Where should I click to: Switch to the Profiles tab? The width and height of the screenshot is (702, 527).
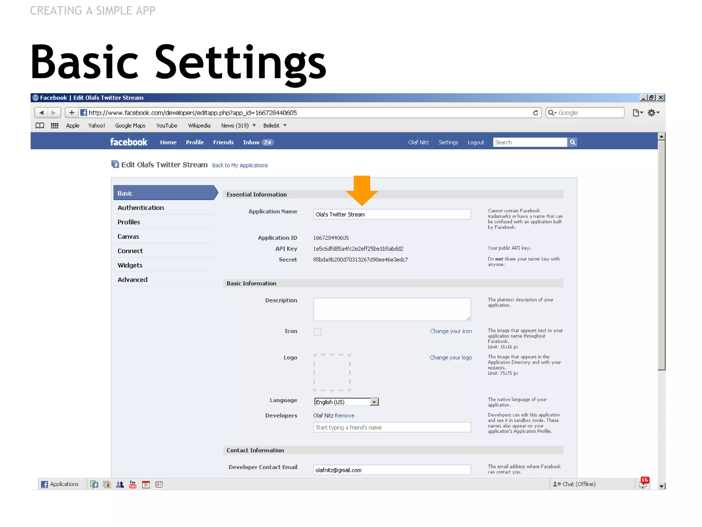pyautogui.click(x=164, y=222)
